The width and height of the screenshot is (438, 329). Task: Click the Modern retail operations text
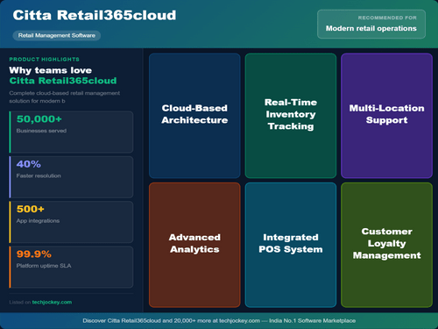tap(371, 28)
